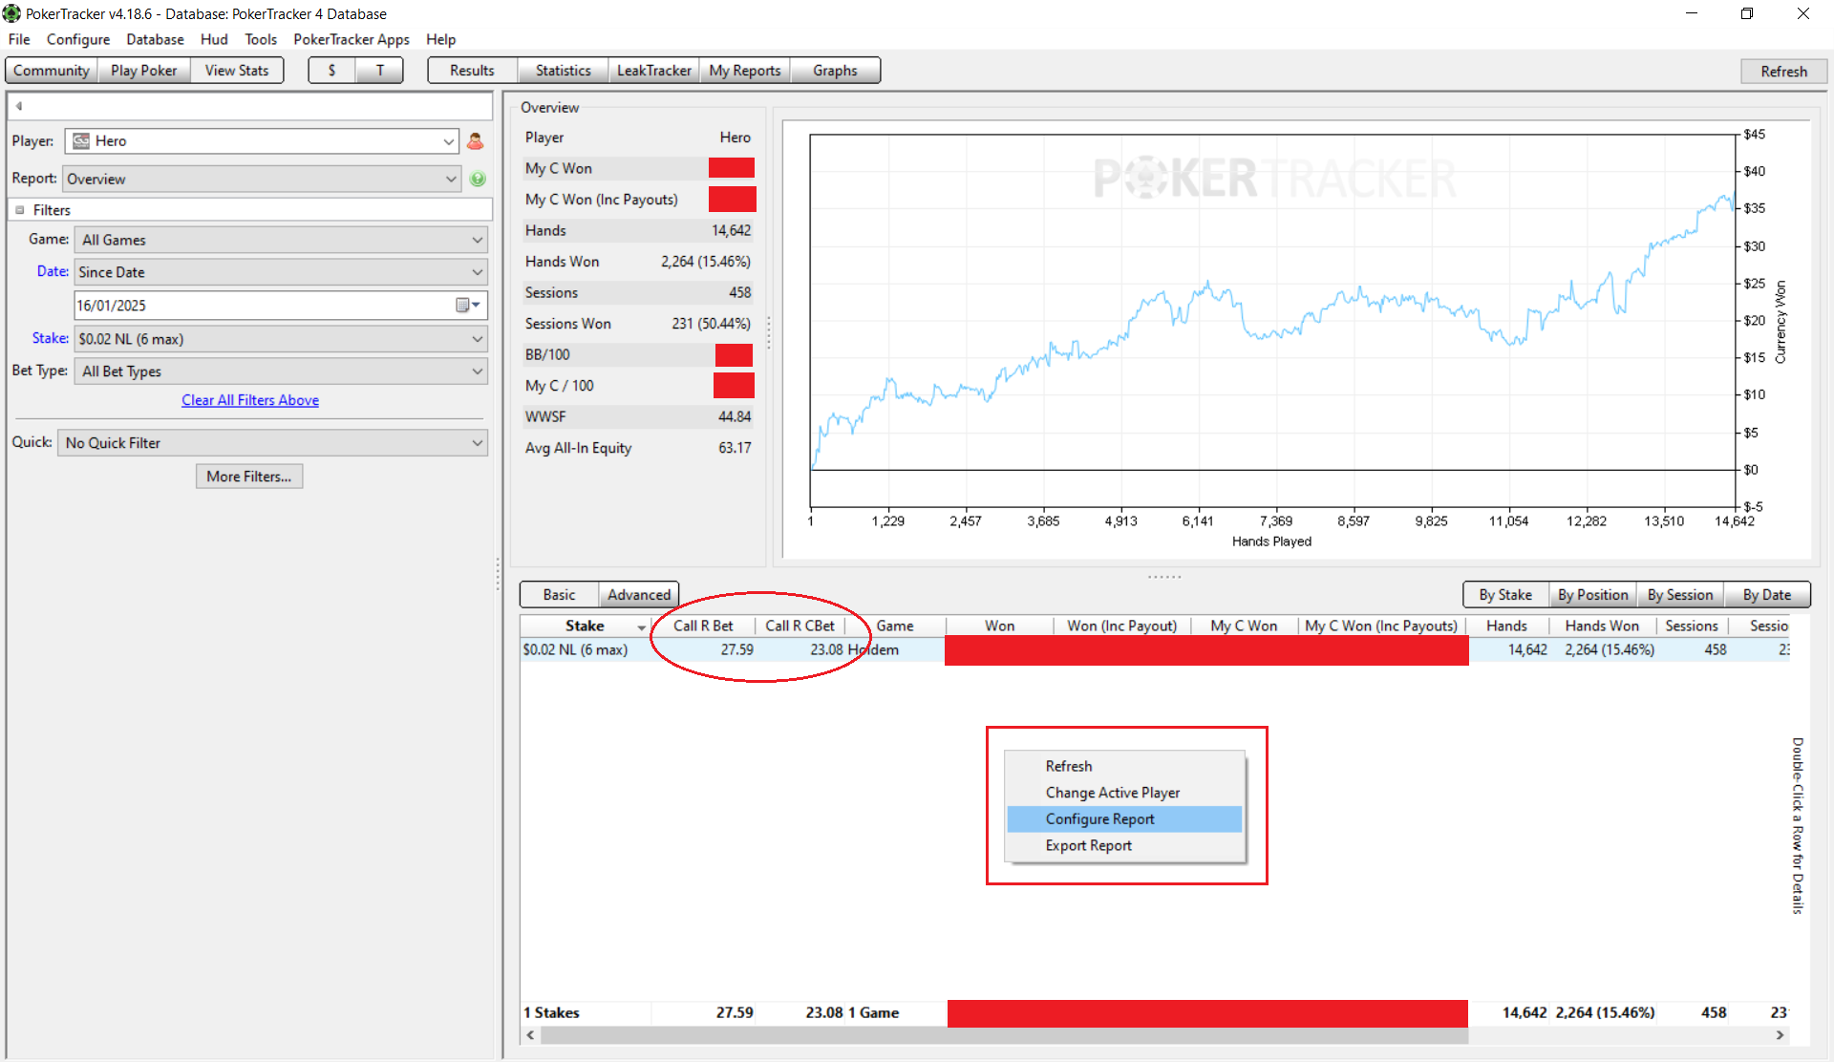Group report By Session
Screen dimensions: 1834x1062
tap(1680, 595)
